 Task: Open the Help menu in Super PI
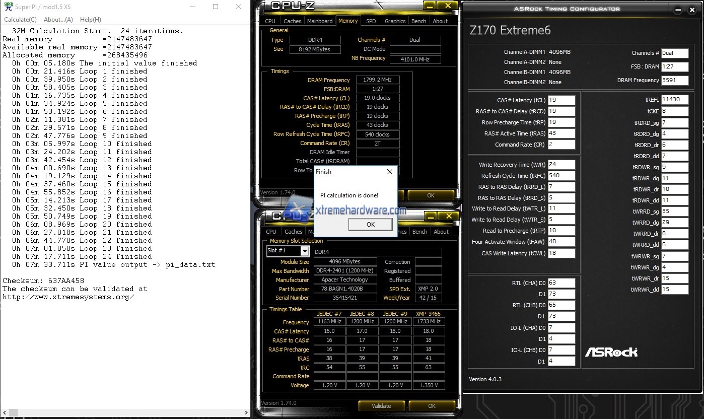pyautogui.click(x=90, y=20)
